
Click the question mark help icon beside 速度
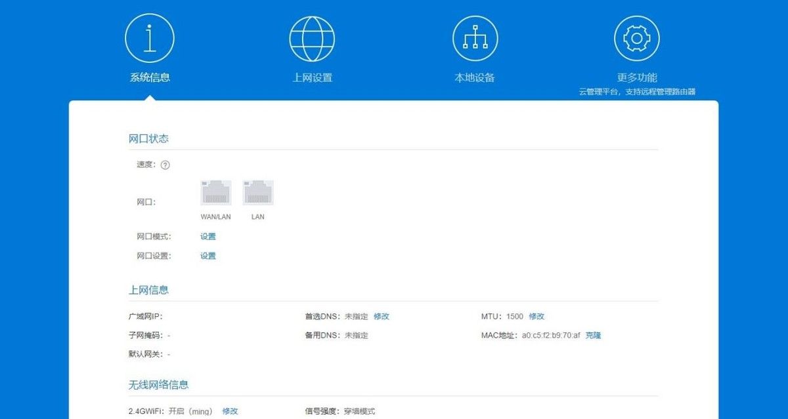165,165
